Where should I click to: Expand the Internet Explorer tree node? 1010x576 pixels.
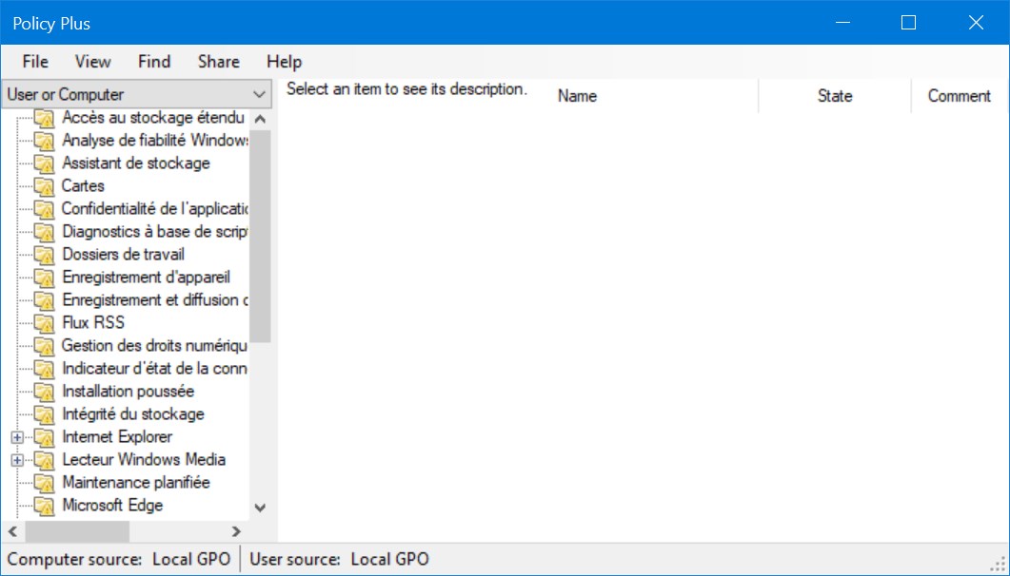(17, 438)
